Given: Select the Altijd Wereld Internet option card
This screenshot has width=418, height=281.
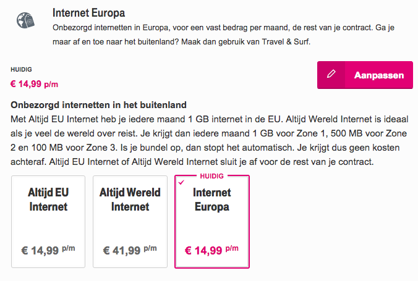Looking at the screenshot, I should (x=130, y=222).
